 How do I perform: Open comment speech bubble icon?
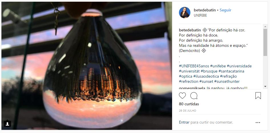(194, 96)
